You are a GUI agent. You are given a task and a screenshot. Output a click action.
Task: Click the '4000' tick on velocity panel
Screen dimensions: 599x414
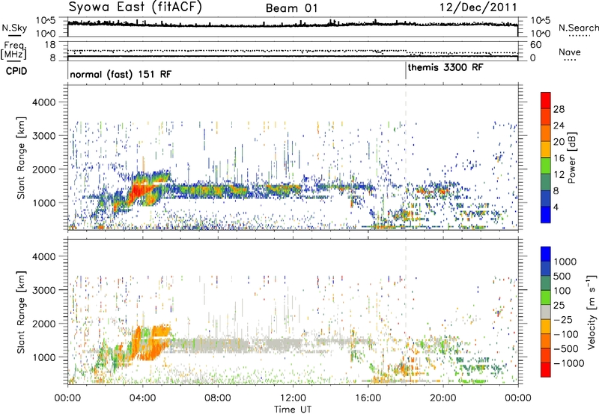coord(44,256)
